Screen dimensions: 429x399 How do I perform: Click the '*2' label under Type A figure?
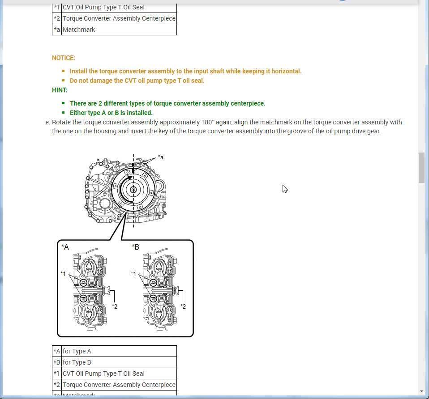115,306
